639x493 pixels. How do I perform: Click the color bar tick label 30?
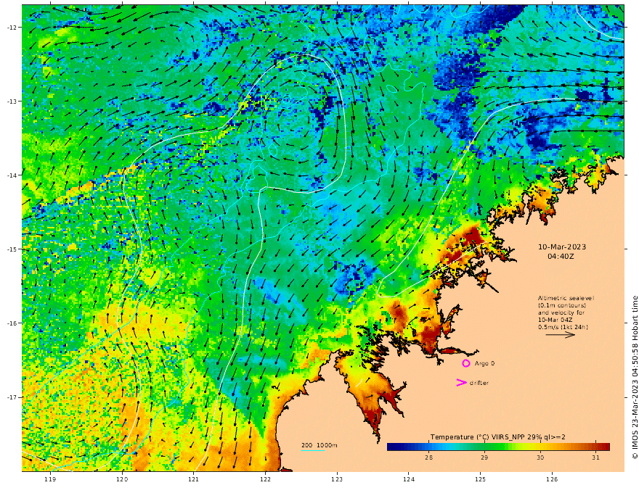click(540, 457)
